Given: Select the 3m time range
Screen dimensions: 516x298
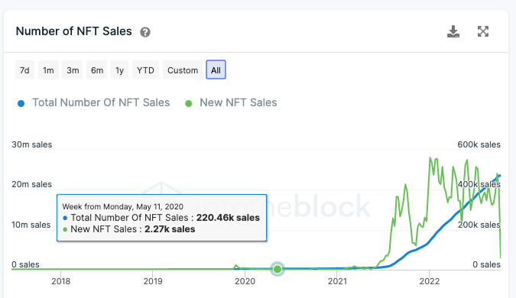Looking at the screenshot, I should pos(73,70).
